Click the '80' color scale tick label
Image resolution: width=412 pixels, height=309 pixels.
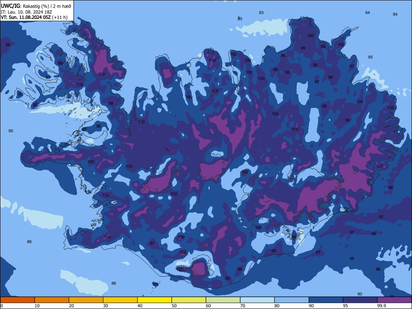coord(277,306)
